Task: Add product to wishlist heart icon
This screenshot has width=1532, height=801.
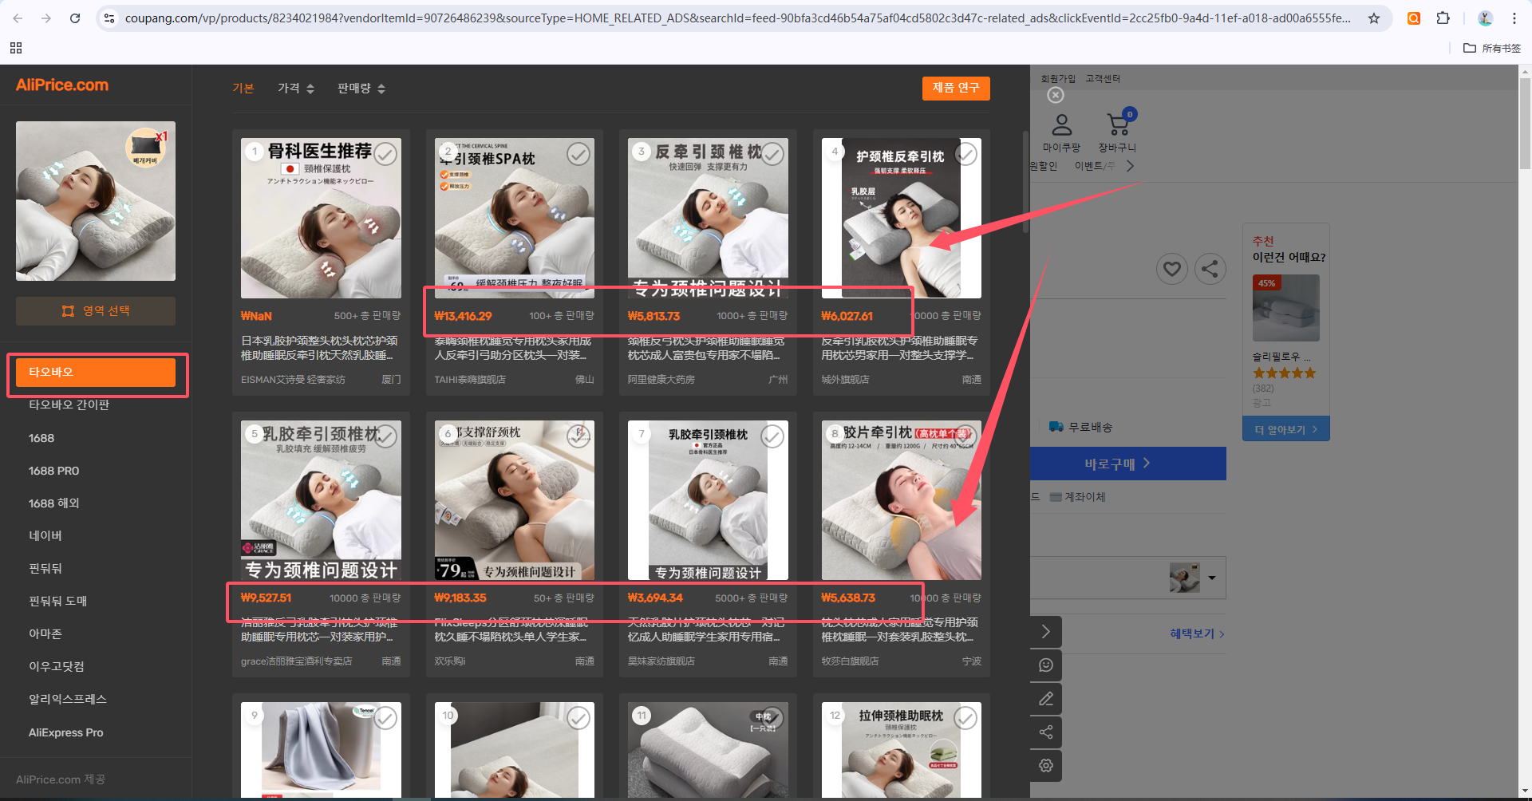Action: [x=1171, y=269]
